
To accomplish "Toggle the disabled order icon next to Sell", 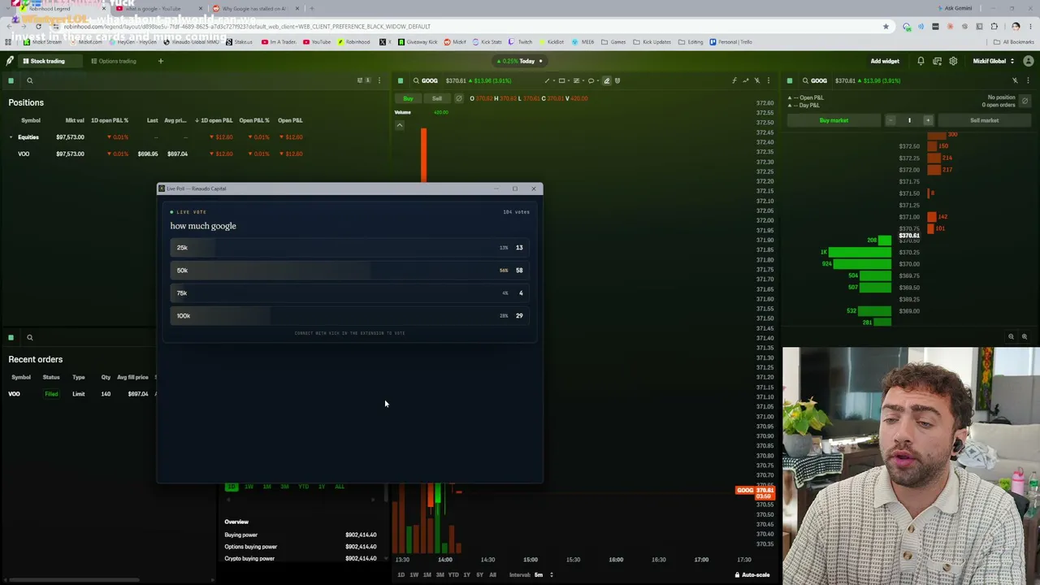I will (x=458, y=98).
